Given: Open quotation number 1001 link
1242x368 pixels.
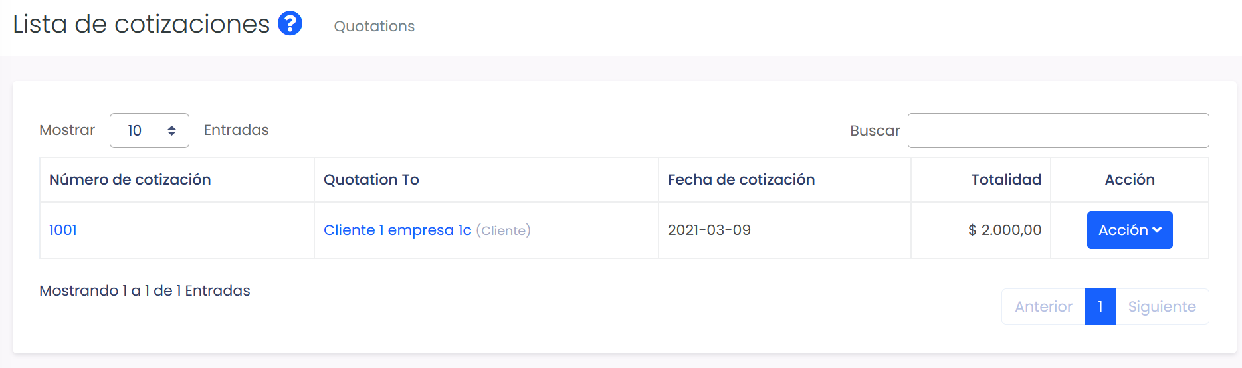Looking at the screenshot, I should 63,230.
